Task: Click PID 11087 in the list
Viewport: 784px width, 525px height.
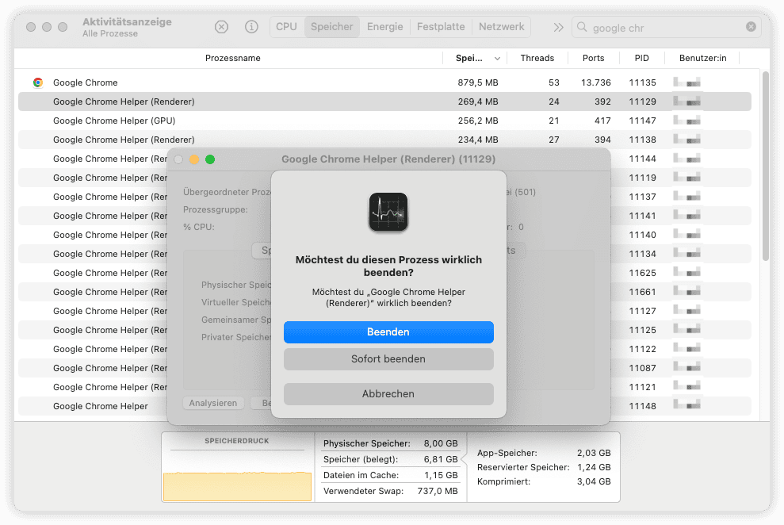Action: 643,368
